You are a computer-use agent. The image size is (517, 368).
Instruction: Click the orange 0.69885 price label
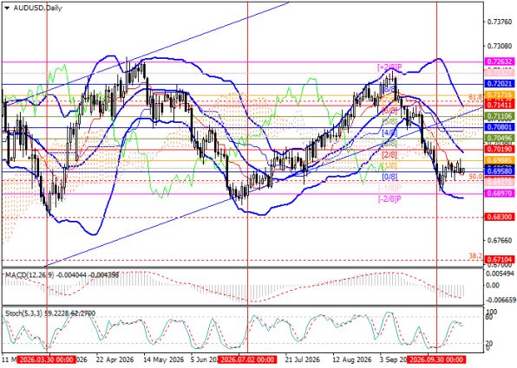coord(500,160)
